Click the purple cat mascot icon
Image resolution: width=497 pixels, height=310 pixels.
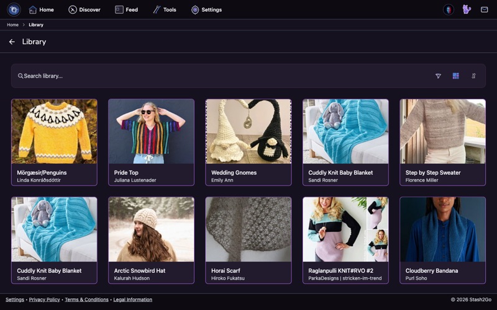(467, 9)
